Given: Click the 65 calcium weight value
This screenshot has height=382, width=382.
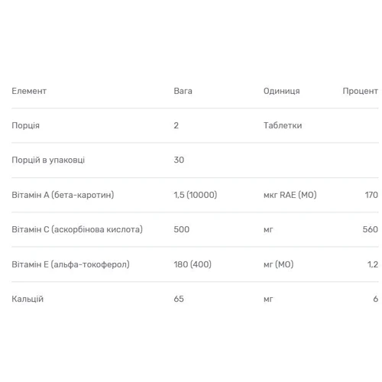Looking at the screenshot, I should 179,299.
